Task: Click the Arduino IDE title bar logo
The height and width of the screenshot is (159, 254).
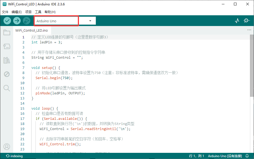Action: coord(5,4)
